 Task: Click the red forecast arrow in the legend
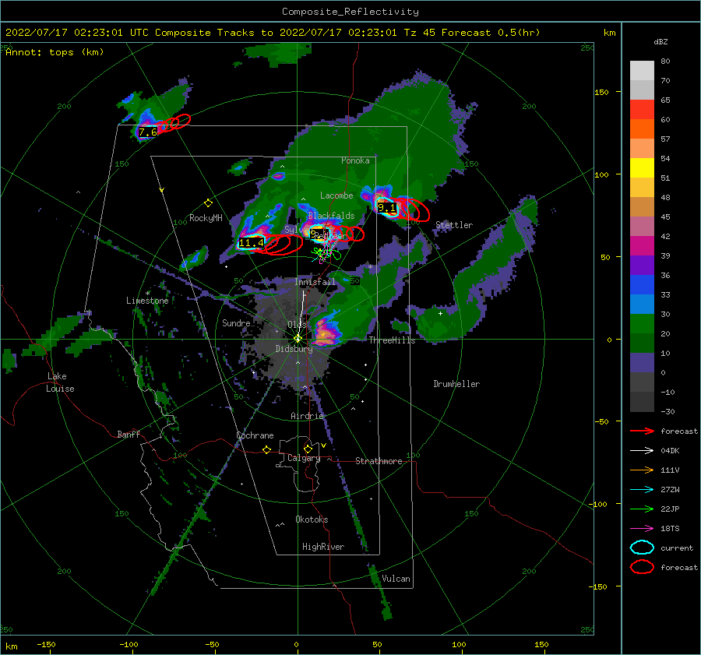click(642, 431)
